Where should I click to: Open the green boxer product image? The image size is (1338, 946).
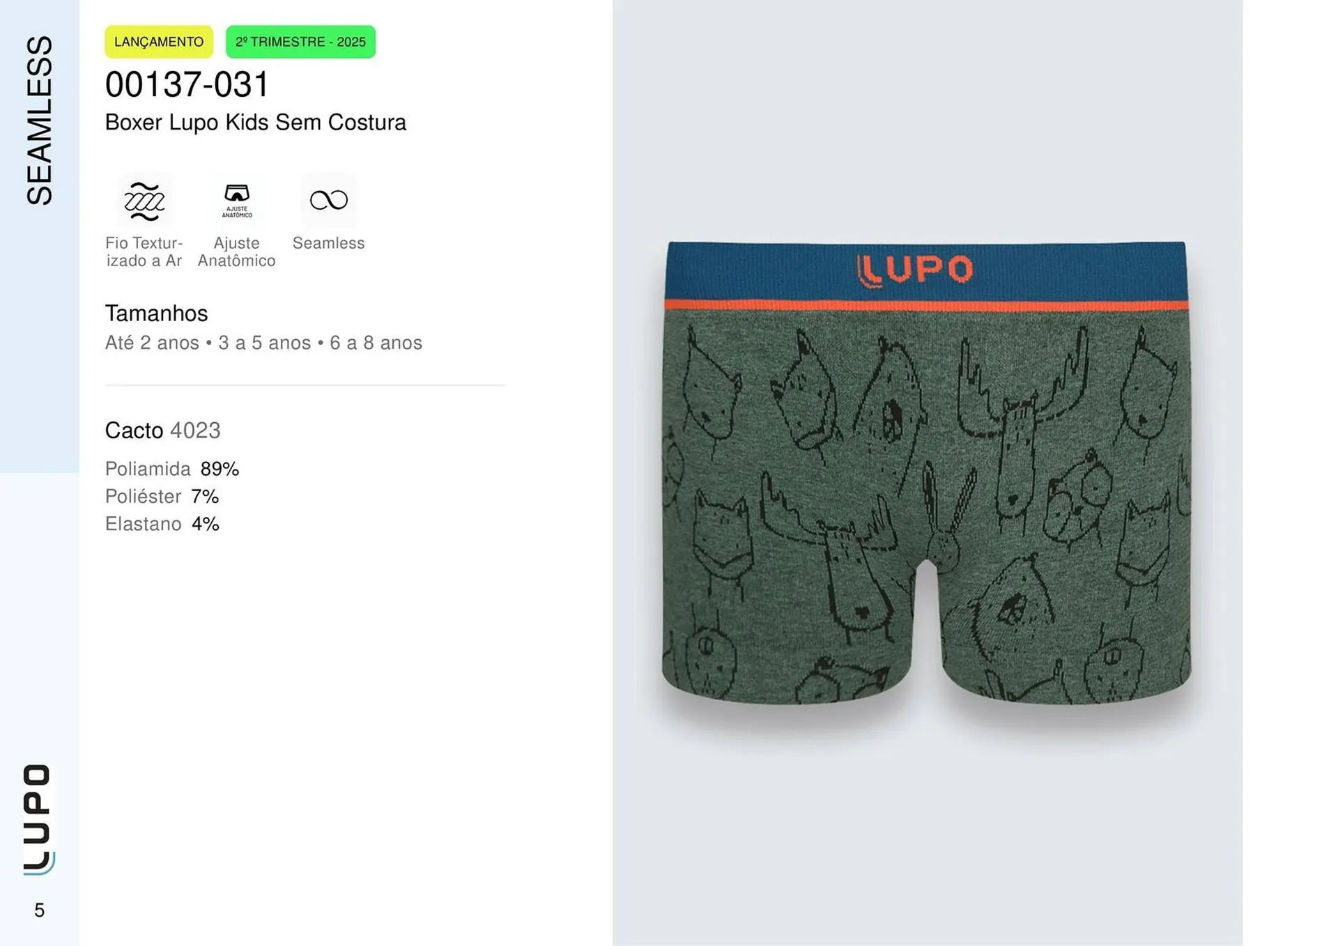(926, 473)
